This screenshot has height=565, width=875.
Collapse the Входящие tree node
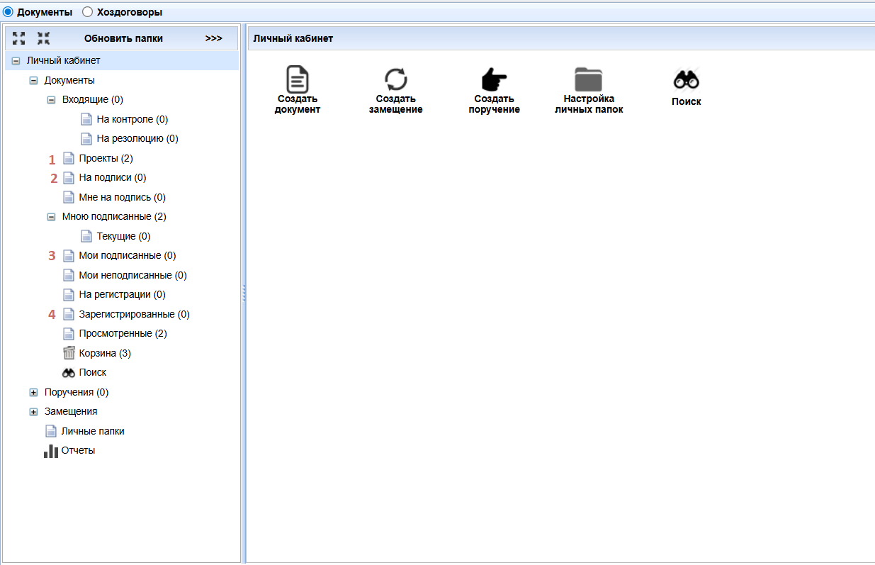(x=51, y=100)
